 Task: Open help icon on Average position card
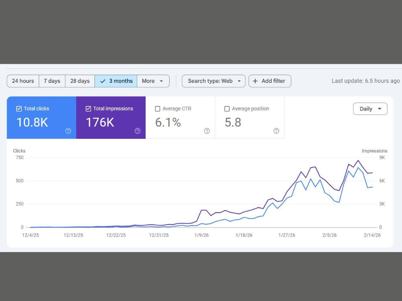click(276, 131)
